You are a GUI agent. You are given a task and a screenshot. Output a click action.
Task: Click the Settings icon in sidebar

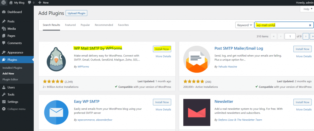[4, 102]
